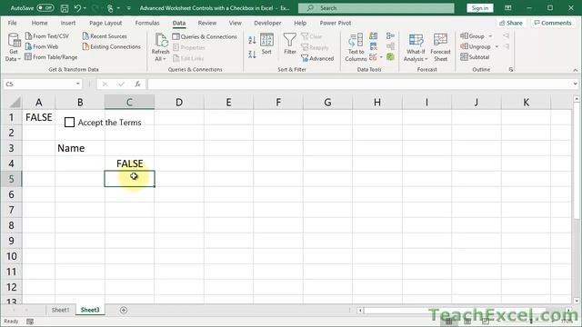Toggle the AutoSave switch
This screenshot has height=327, width=582.
point(45,8)
